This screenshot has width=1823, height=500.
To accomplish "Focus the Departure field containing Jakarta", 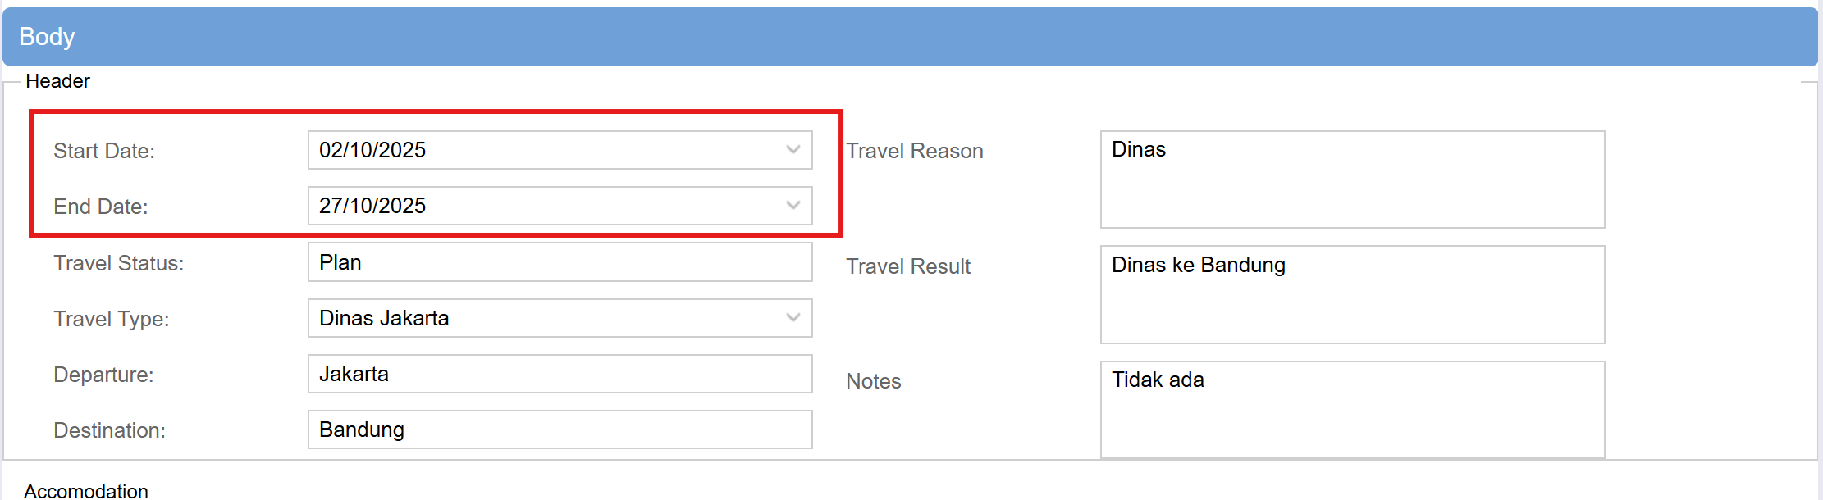I will 560,374.
